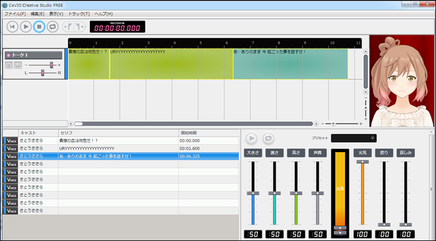Start playback with the main transport Play button

26,27
